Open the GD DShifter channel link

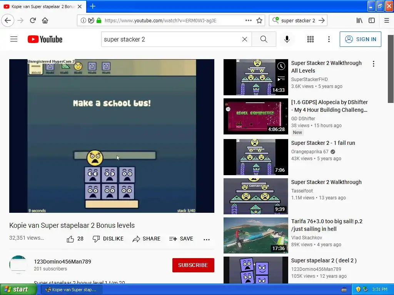tap(303, 118)
